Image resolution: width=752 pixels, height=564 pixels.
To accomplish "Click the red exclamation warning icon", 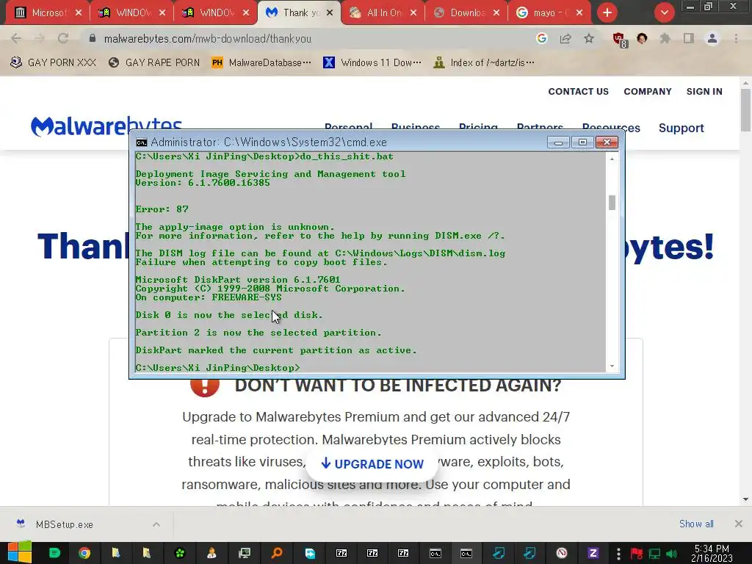I will [205, 385].
